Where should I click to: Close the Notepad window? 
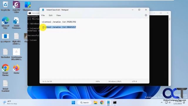point(146,10)
